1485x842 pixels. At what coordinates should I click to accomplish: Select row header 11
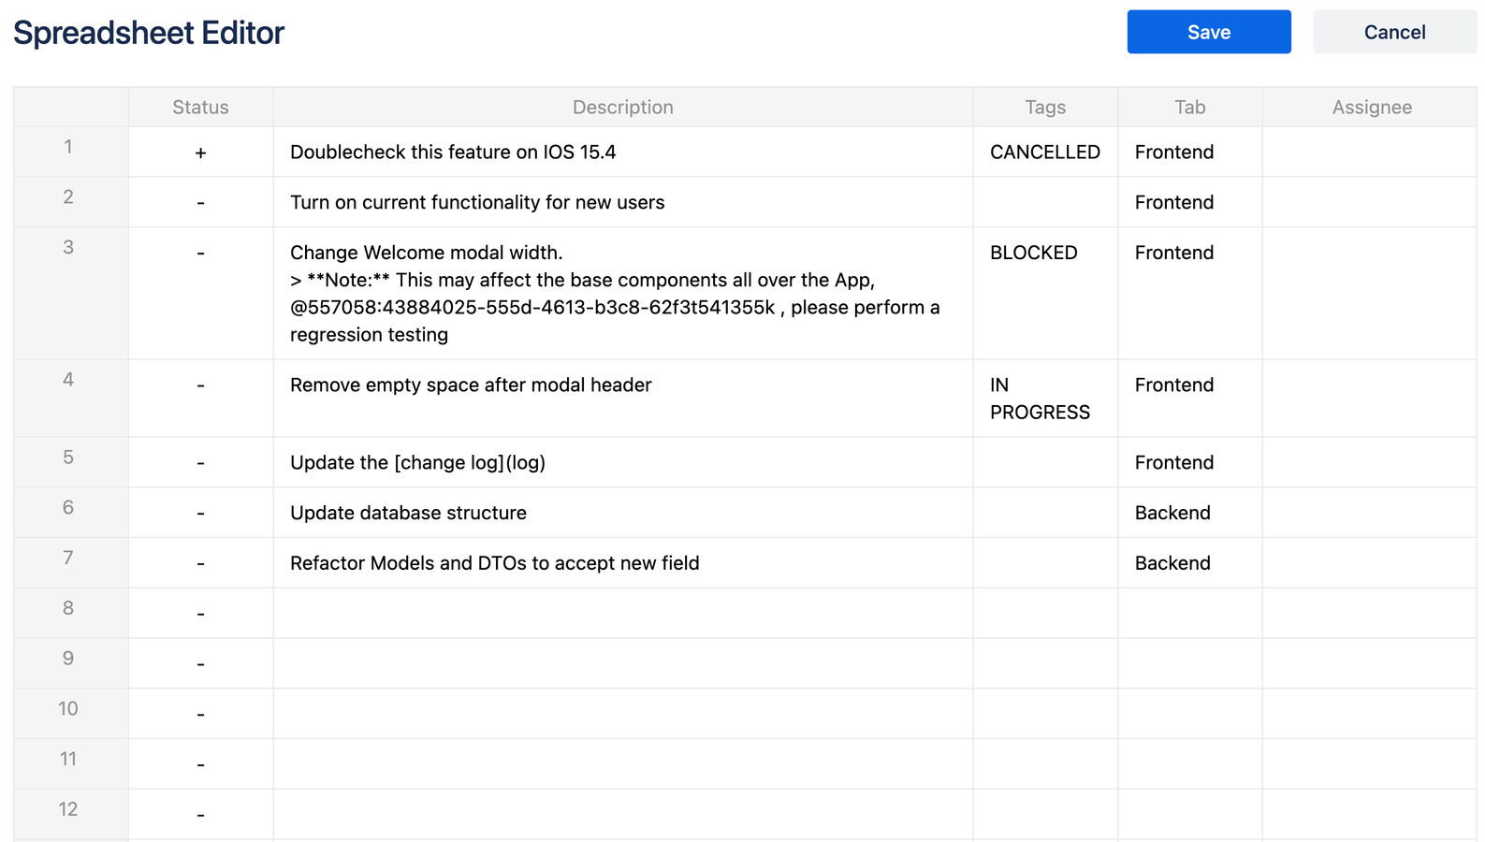[x=70, y=763]
